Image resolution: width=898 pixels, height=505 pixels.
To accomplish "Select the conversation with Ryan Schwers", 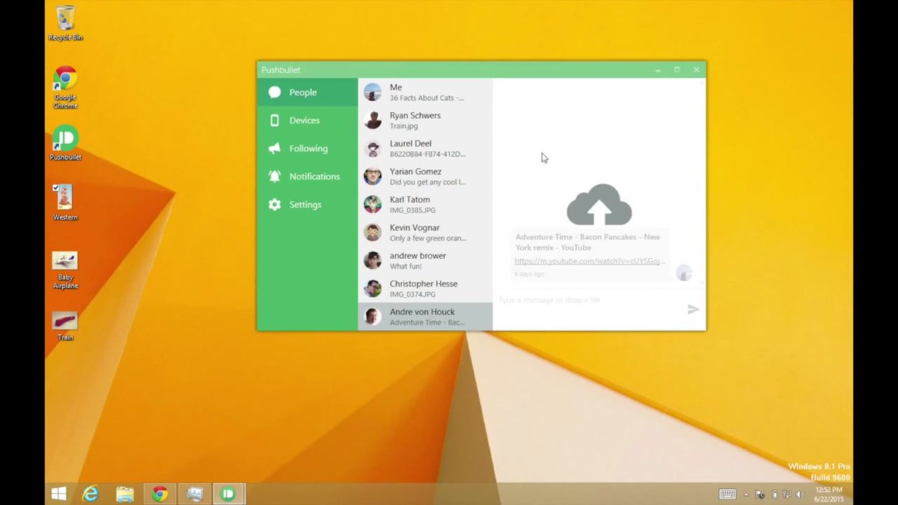I will pyautogui.click(x=425, y=120).
